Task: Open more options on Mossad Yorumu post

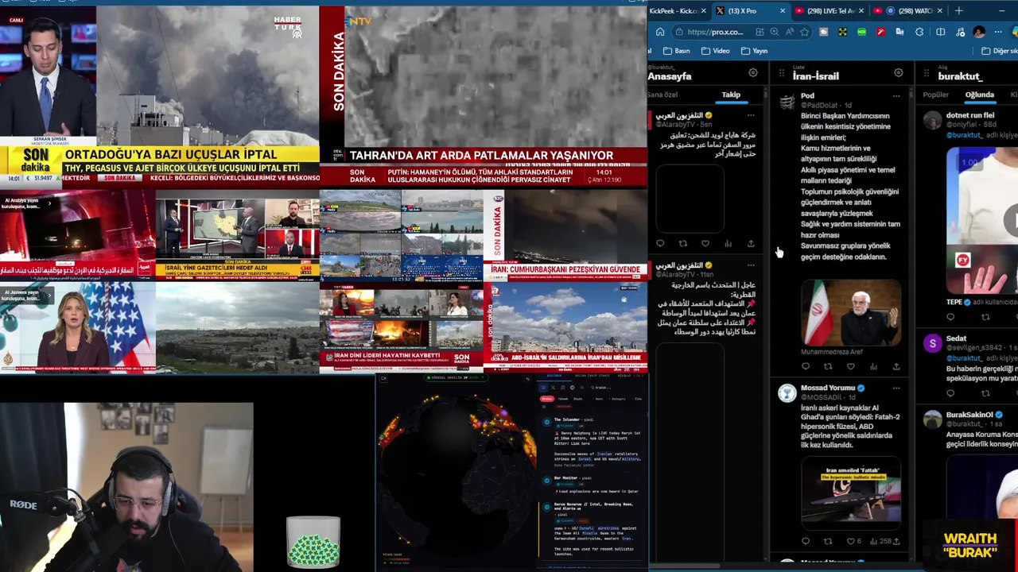Action: 896,388
